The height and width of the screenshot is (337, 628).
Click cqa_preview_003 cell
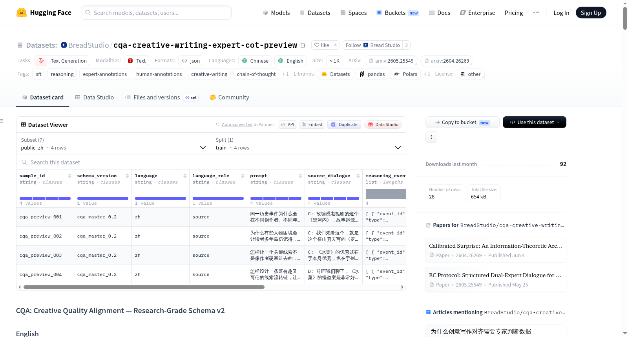(45, 255)
